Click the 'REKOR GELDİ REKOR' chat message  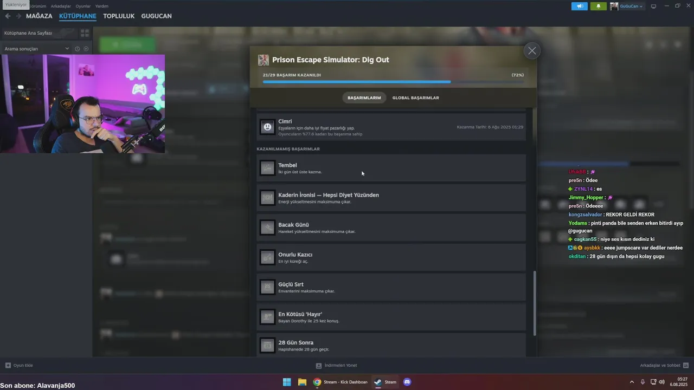pos(630,214)
